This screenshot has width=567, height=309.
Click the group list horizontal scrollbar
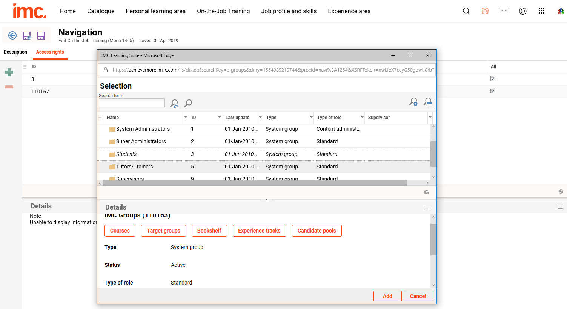[255, 183]
